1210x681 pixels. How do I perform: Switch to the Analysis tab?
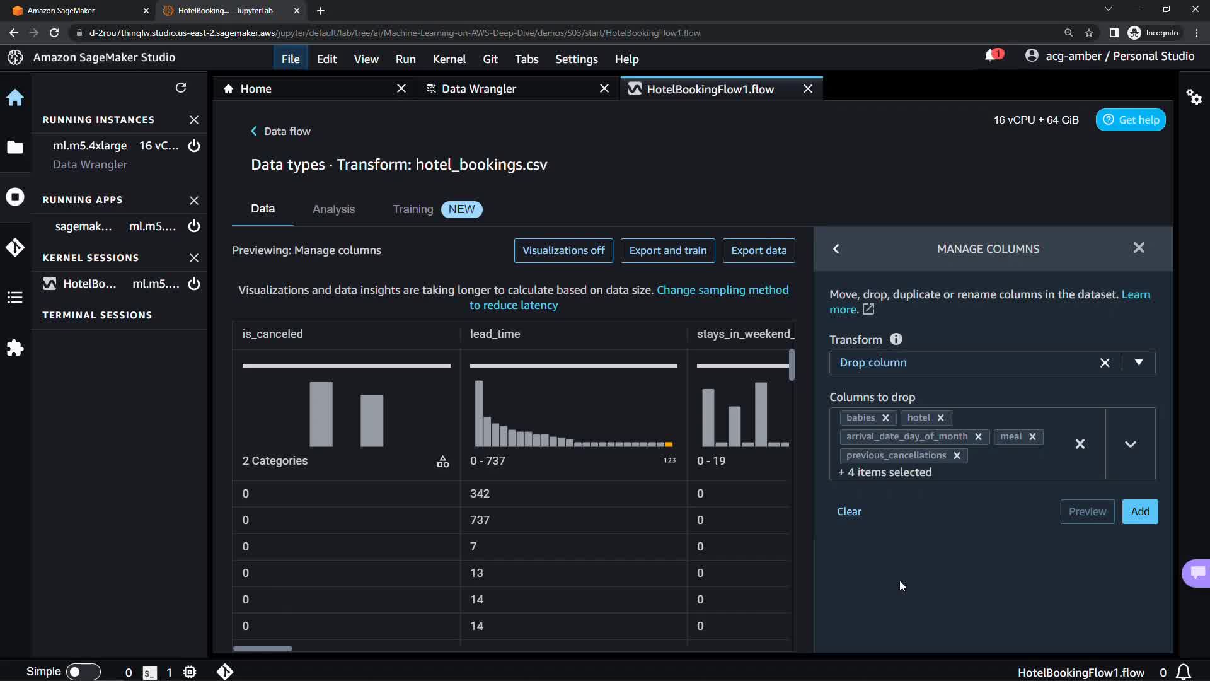pyautogui.click(x=333, y=209)
